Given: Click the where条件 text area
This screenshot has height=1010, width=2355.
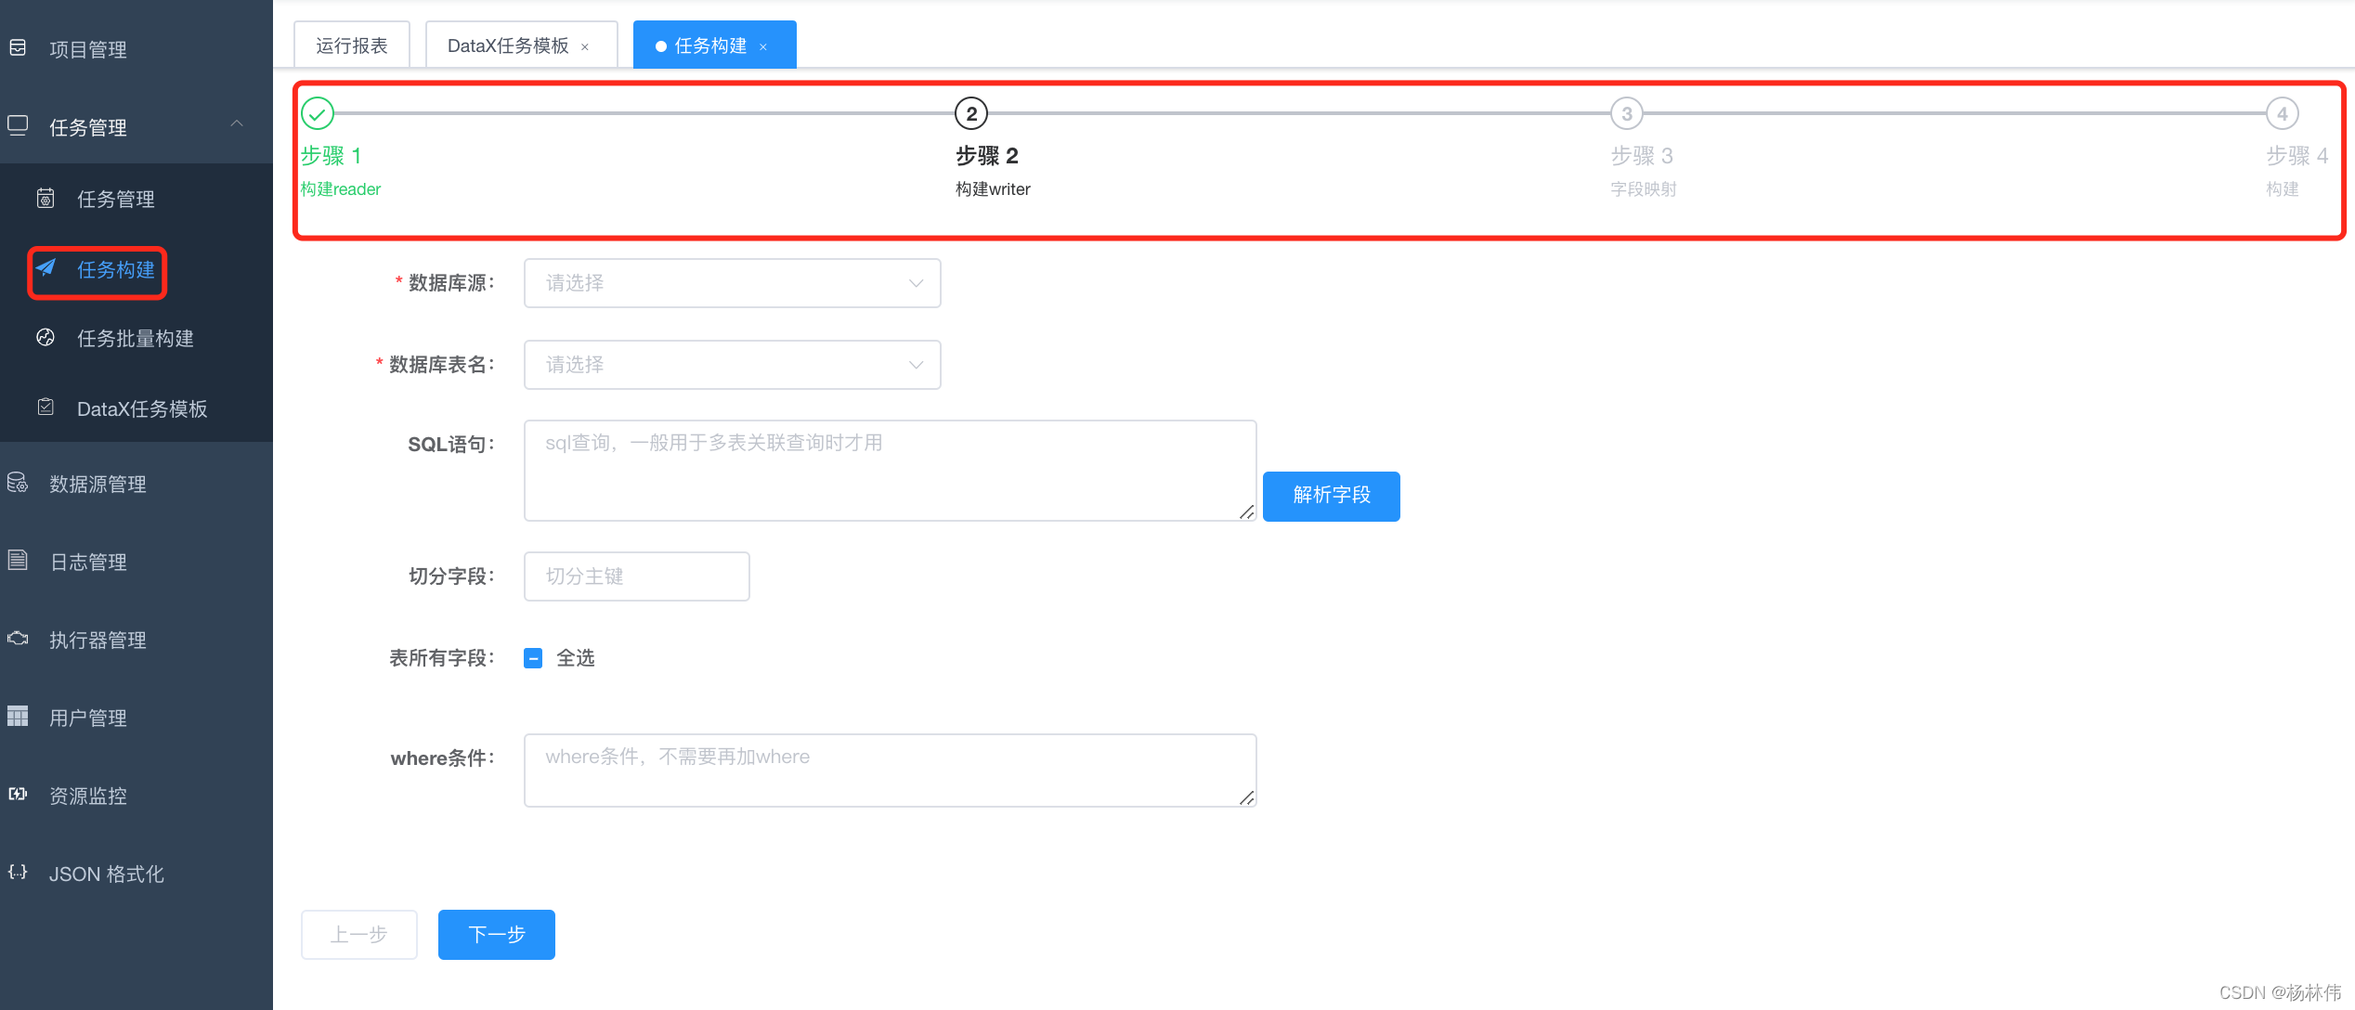Looking at the screenshot, I should pyautogui.click(x=890, y=770).
